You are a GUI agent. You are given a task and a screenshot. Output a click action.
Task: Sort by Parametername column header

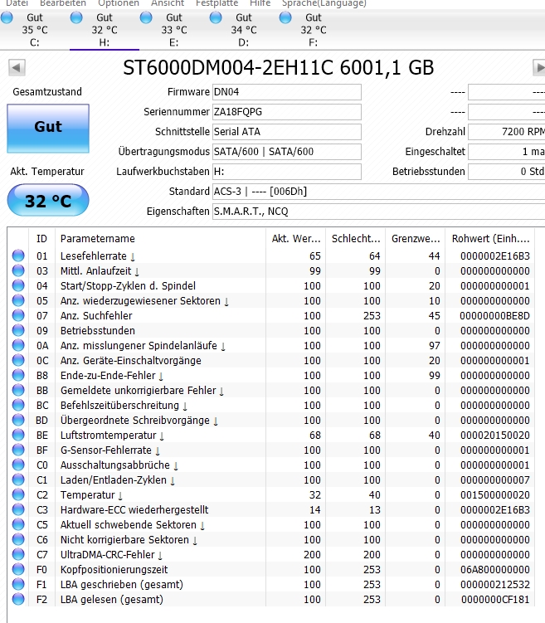pos(160,238)
